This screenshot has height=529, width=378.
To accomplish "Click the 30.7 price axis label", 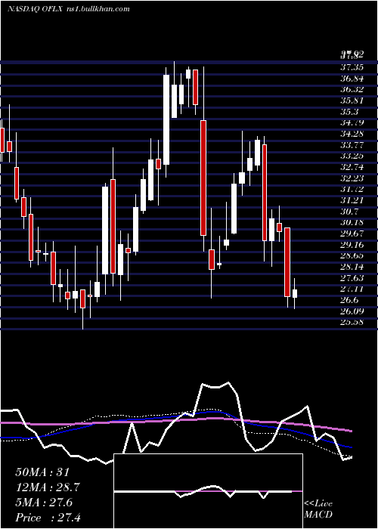I will coord(349,212).
